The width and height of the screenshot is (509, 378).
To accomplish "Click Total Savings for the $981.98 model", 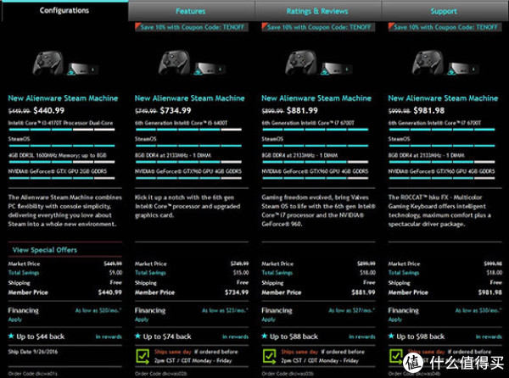I will (404, 273).
